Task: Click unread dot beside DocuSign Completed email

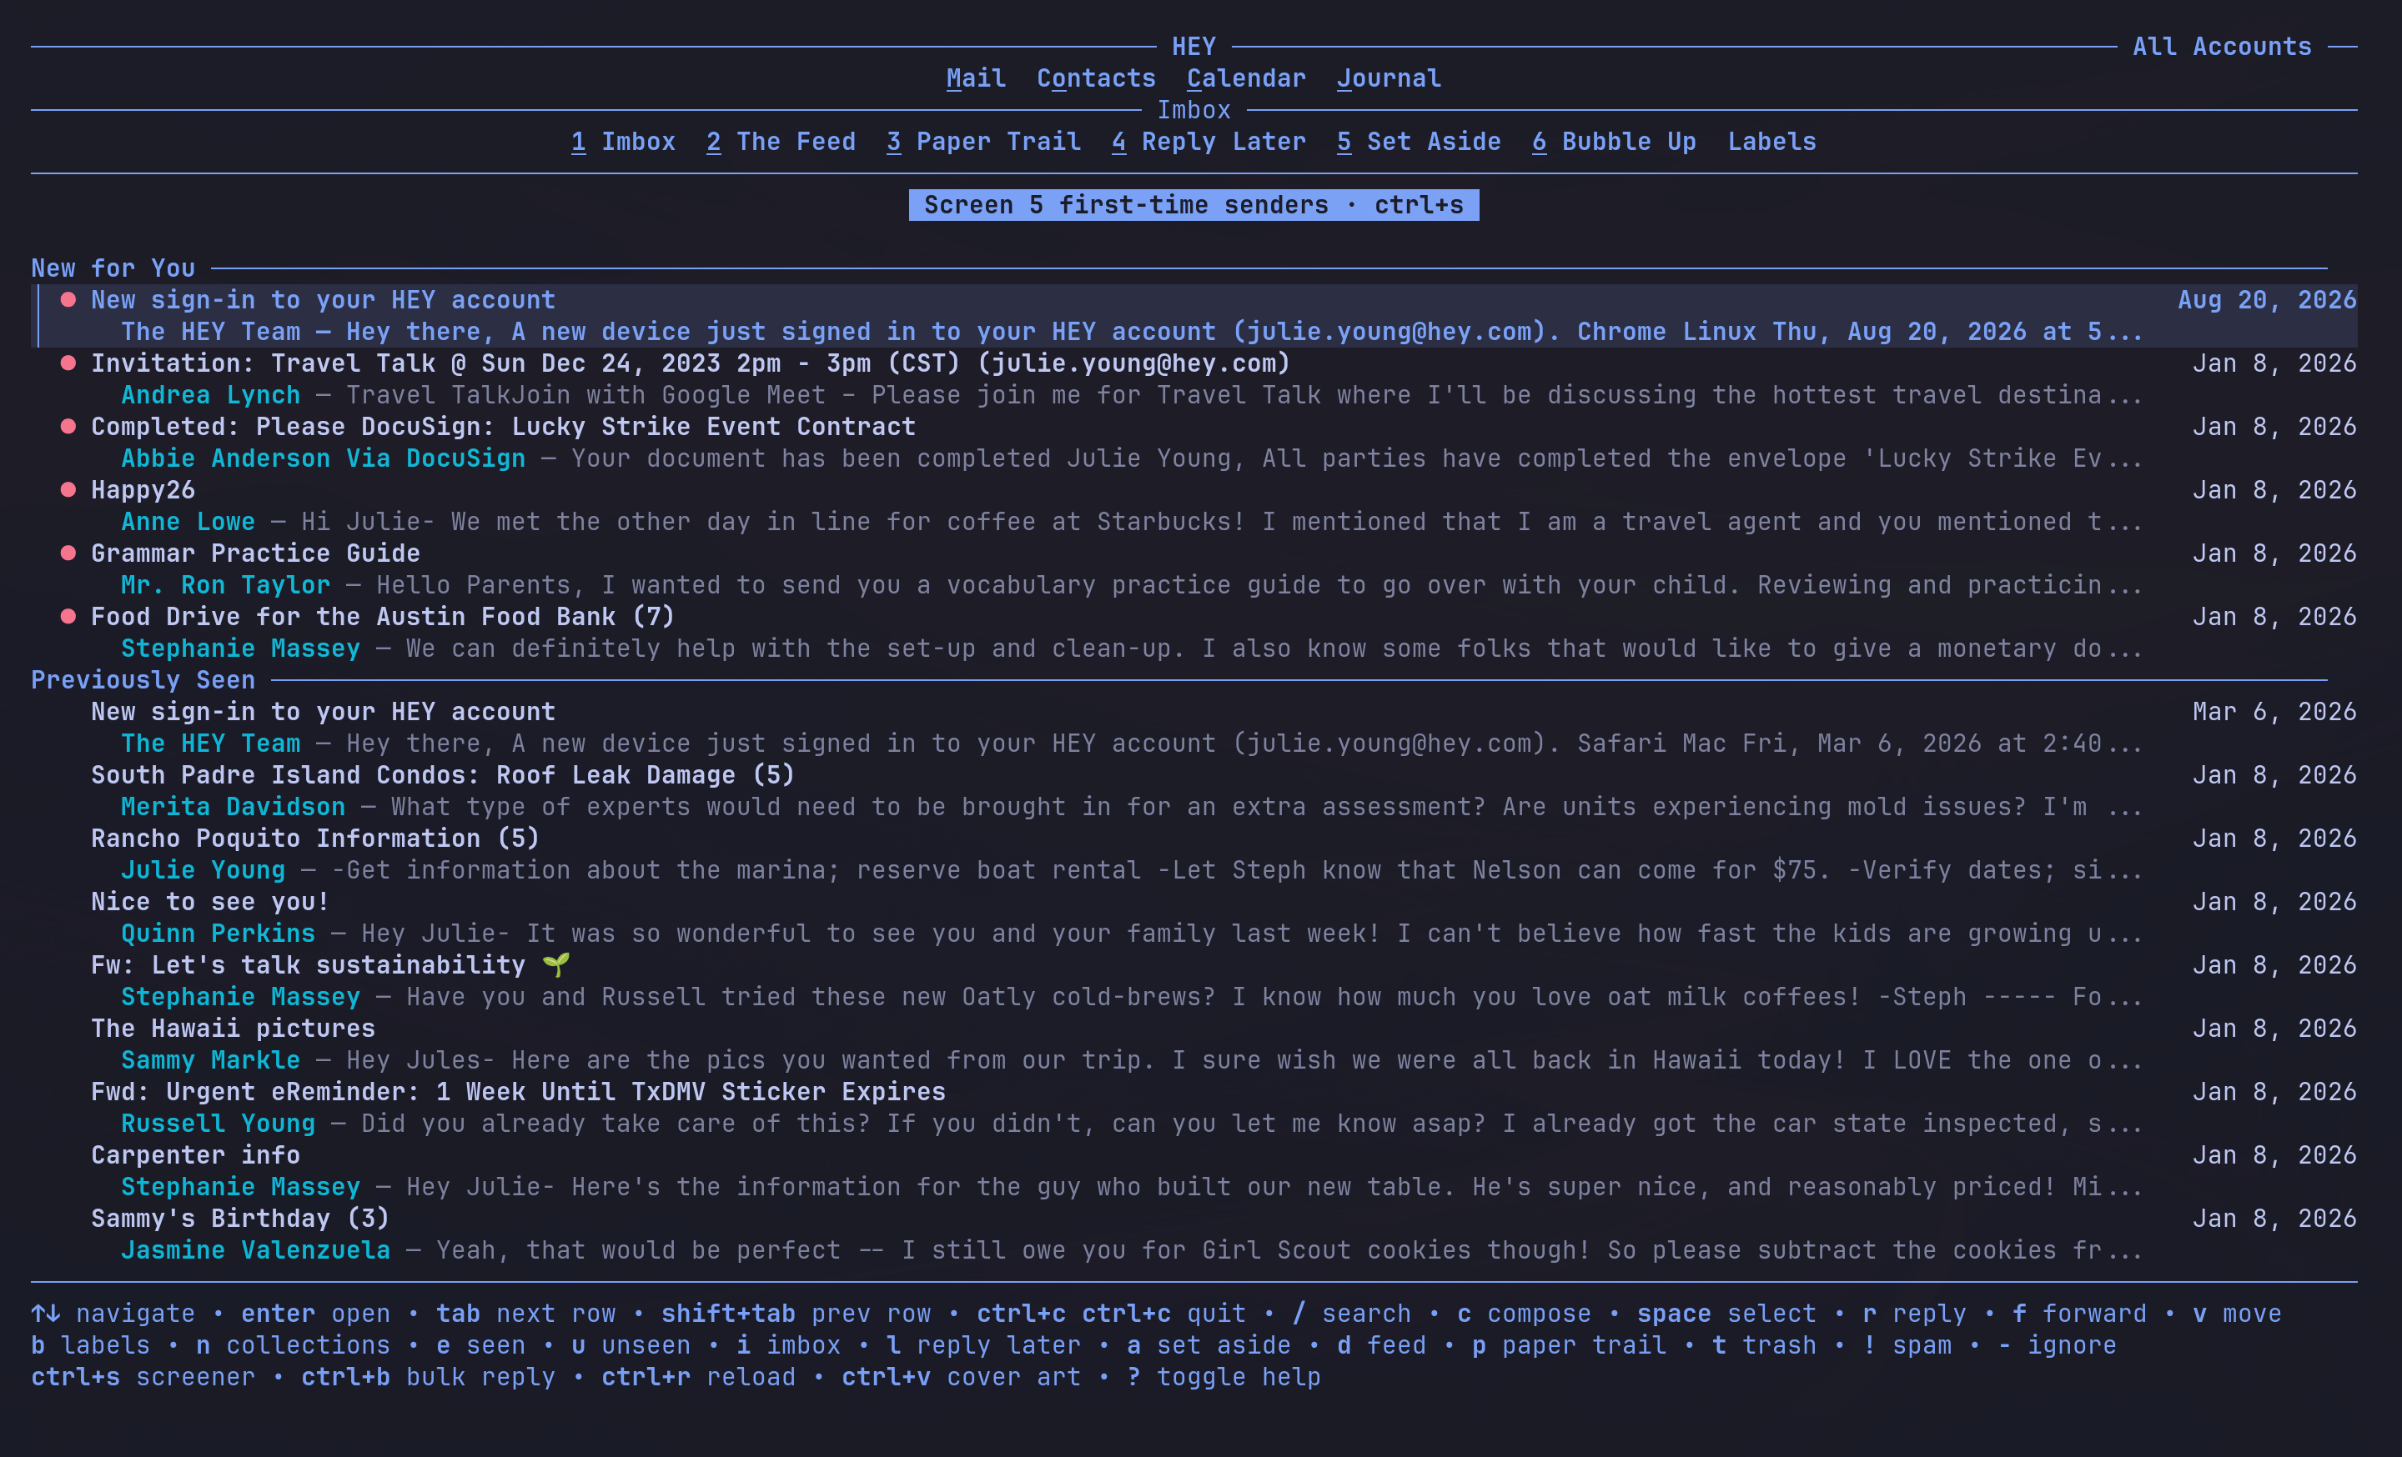Action: click(68, 427)
